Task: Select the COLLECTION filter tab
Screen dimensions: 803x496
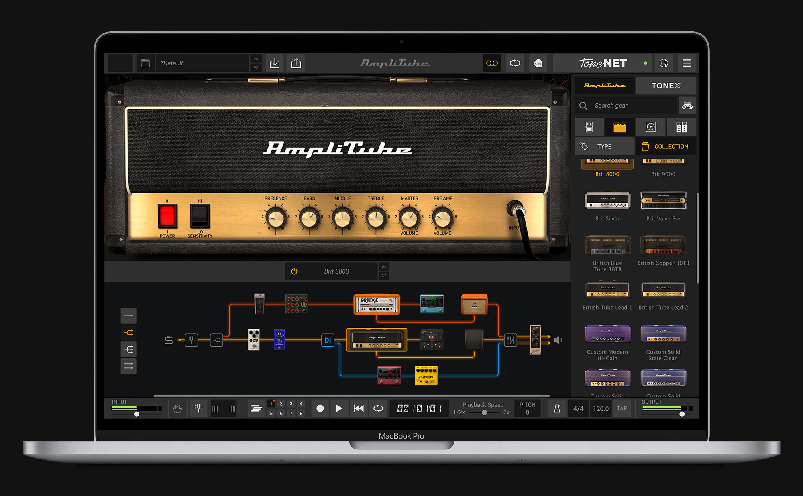Action: 666,147
